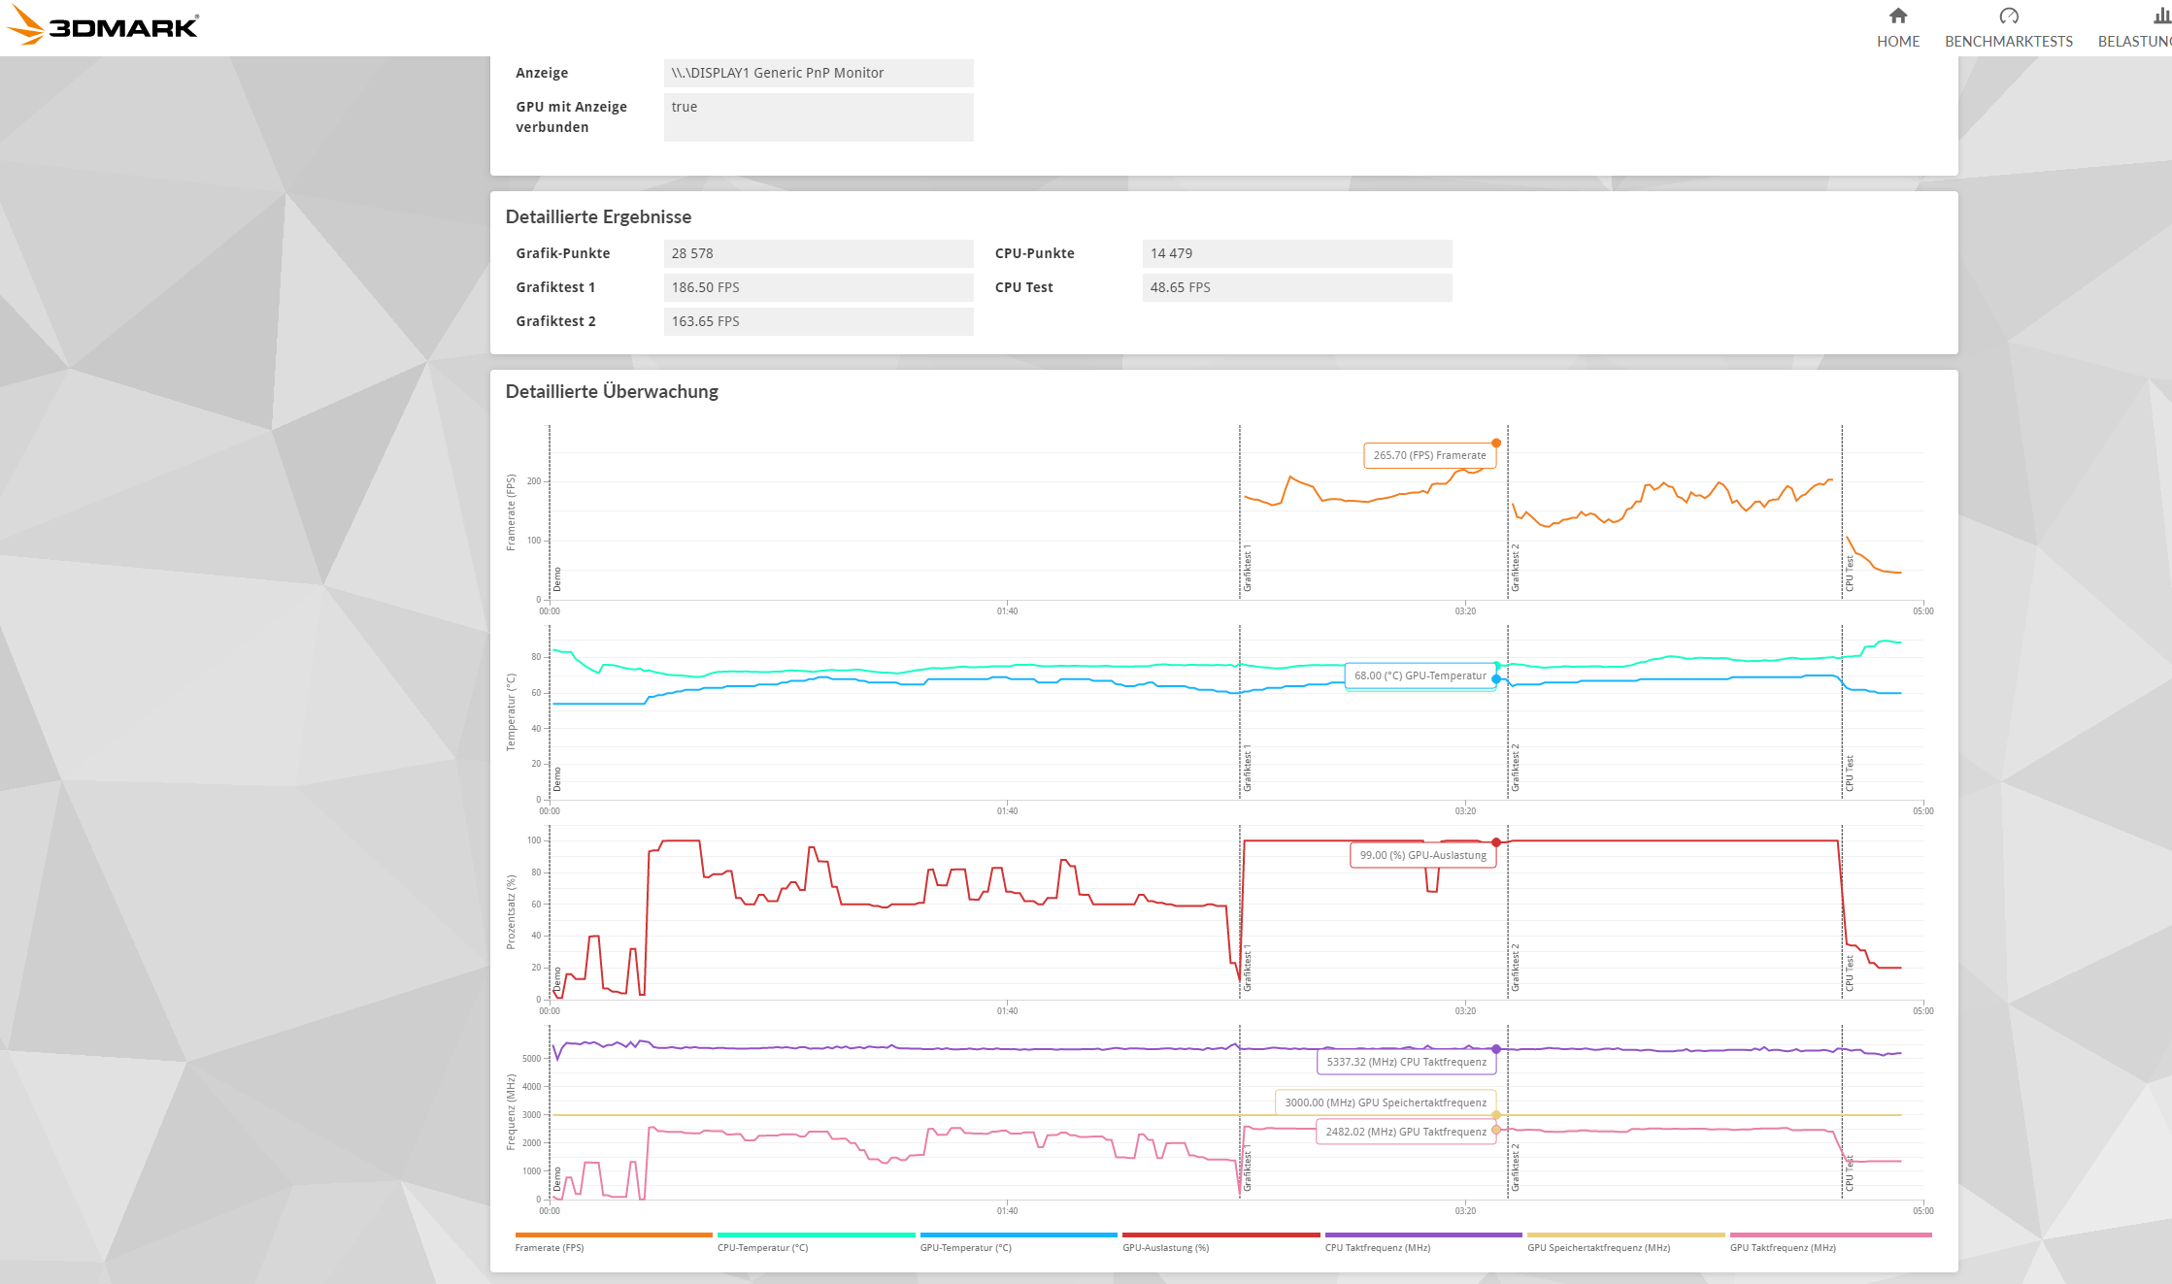Open Benchmarktests via gauge icon
This screenshot has height=1284, width=2172.
(2008, 16)
